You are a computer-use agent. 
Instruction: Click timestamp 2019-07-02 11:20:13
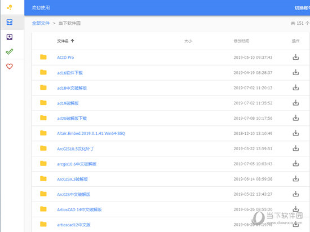point(253,87)
